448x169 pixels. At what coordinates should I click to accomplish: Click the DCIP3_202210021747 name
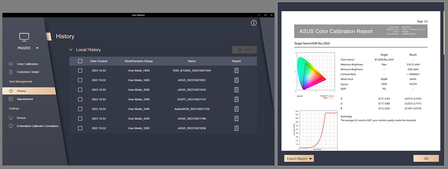point(192,99)
